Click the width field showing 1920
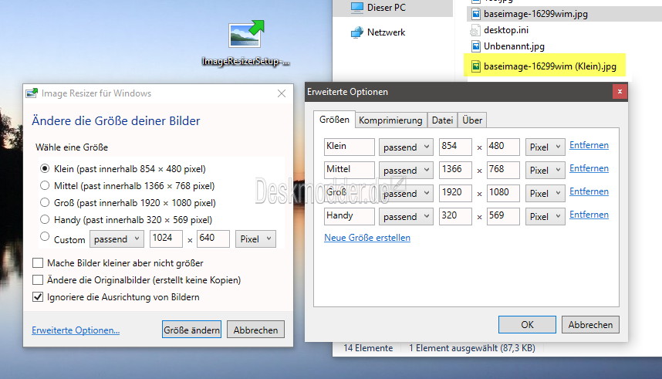This screenshot has height=379, width=662. pyautogui.click(x=455, y=193)
